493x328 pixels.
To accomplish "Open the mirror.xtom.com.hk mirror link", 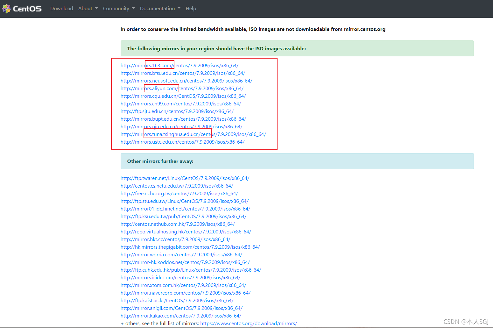I will pyautogui.click(x=183, y=285).
